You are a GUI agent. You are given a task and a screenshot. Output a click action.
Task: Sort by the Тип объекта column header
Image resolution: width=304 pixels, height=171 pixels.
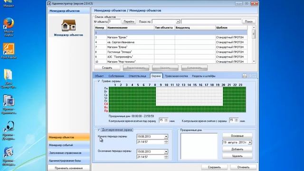coord(165,28)
